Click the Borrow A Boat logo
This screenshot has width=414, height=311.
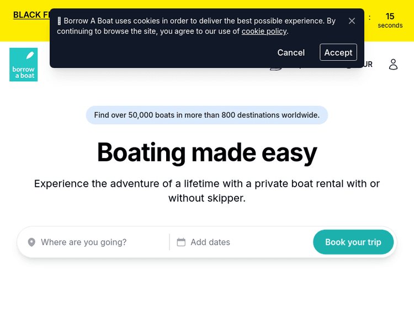(x=23, y=65)
